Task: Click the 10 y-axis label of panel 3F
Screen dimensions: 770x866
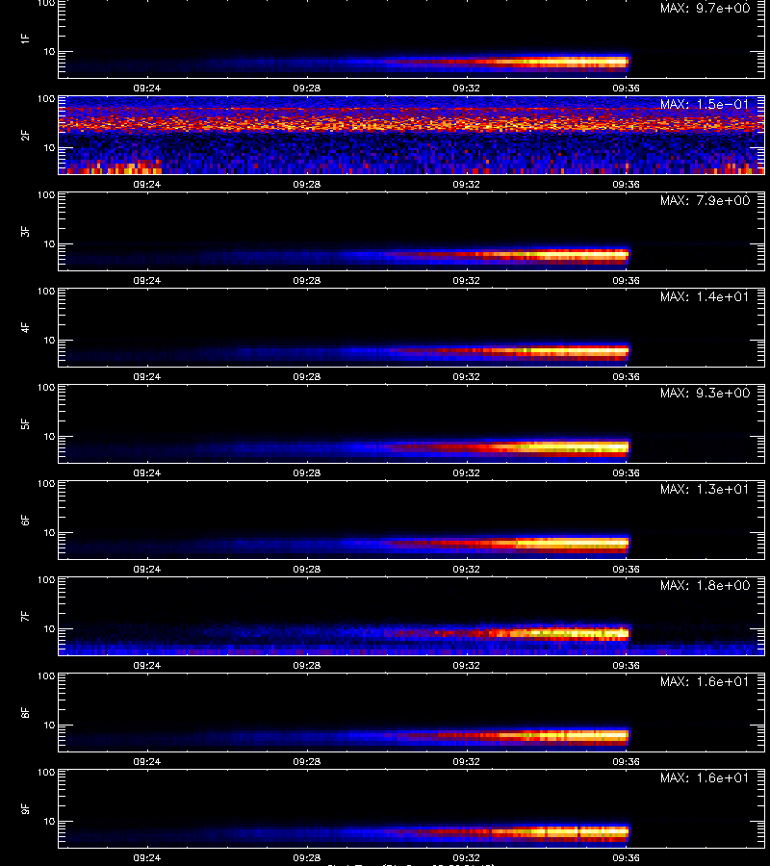Action: (x=49, y=243)
